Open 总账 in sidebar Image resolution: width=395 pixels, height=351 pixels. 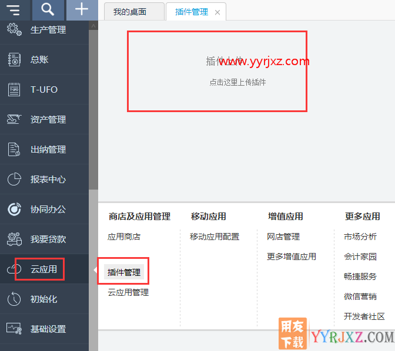click(x=39, y=60)
